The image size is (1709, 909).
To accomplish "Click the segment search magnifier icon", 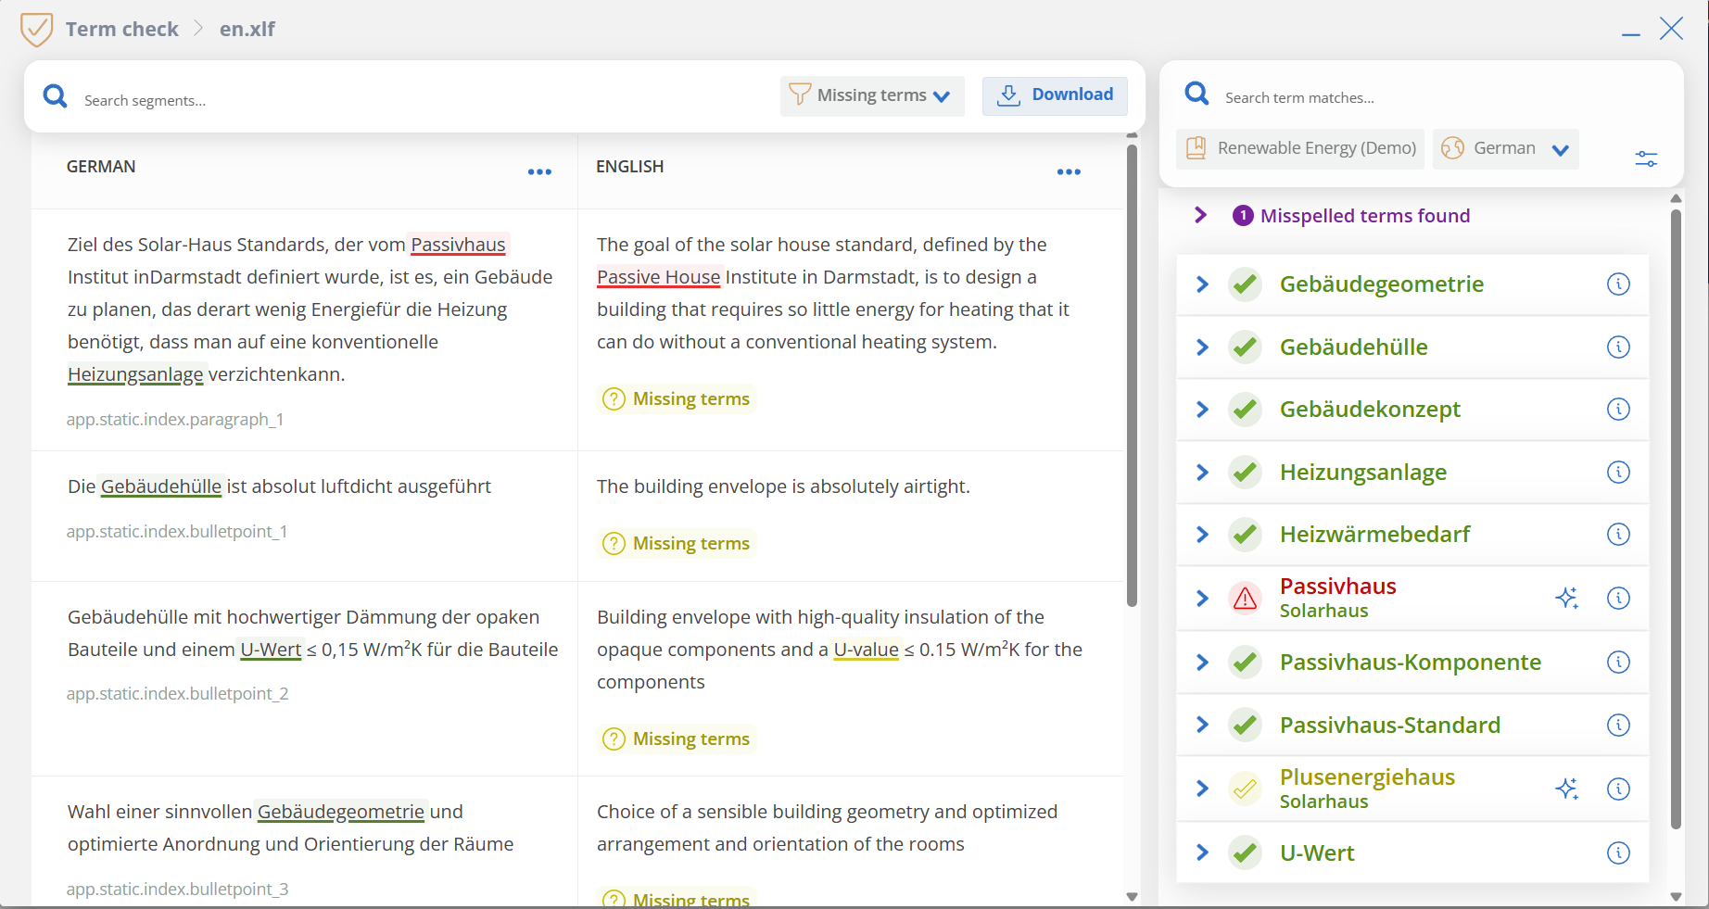I will 56,96.
